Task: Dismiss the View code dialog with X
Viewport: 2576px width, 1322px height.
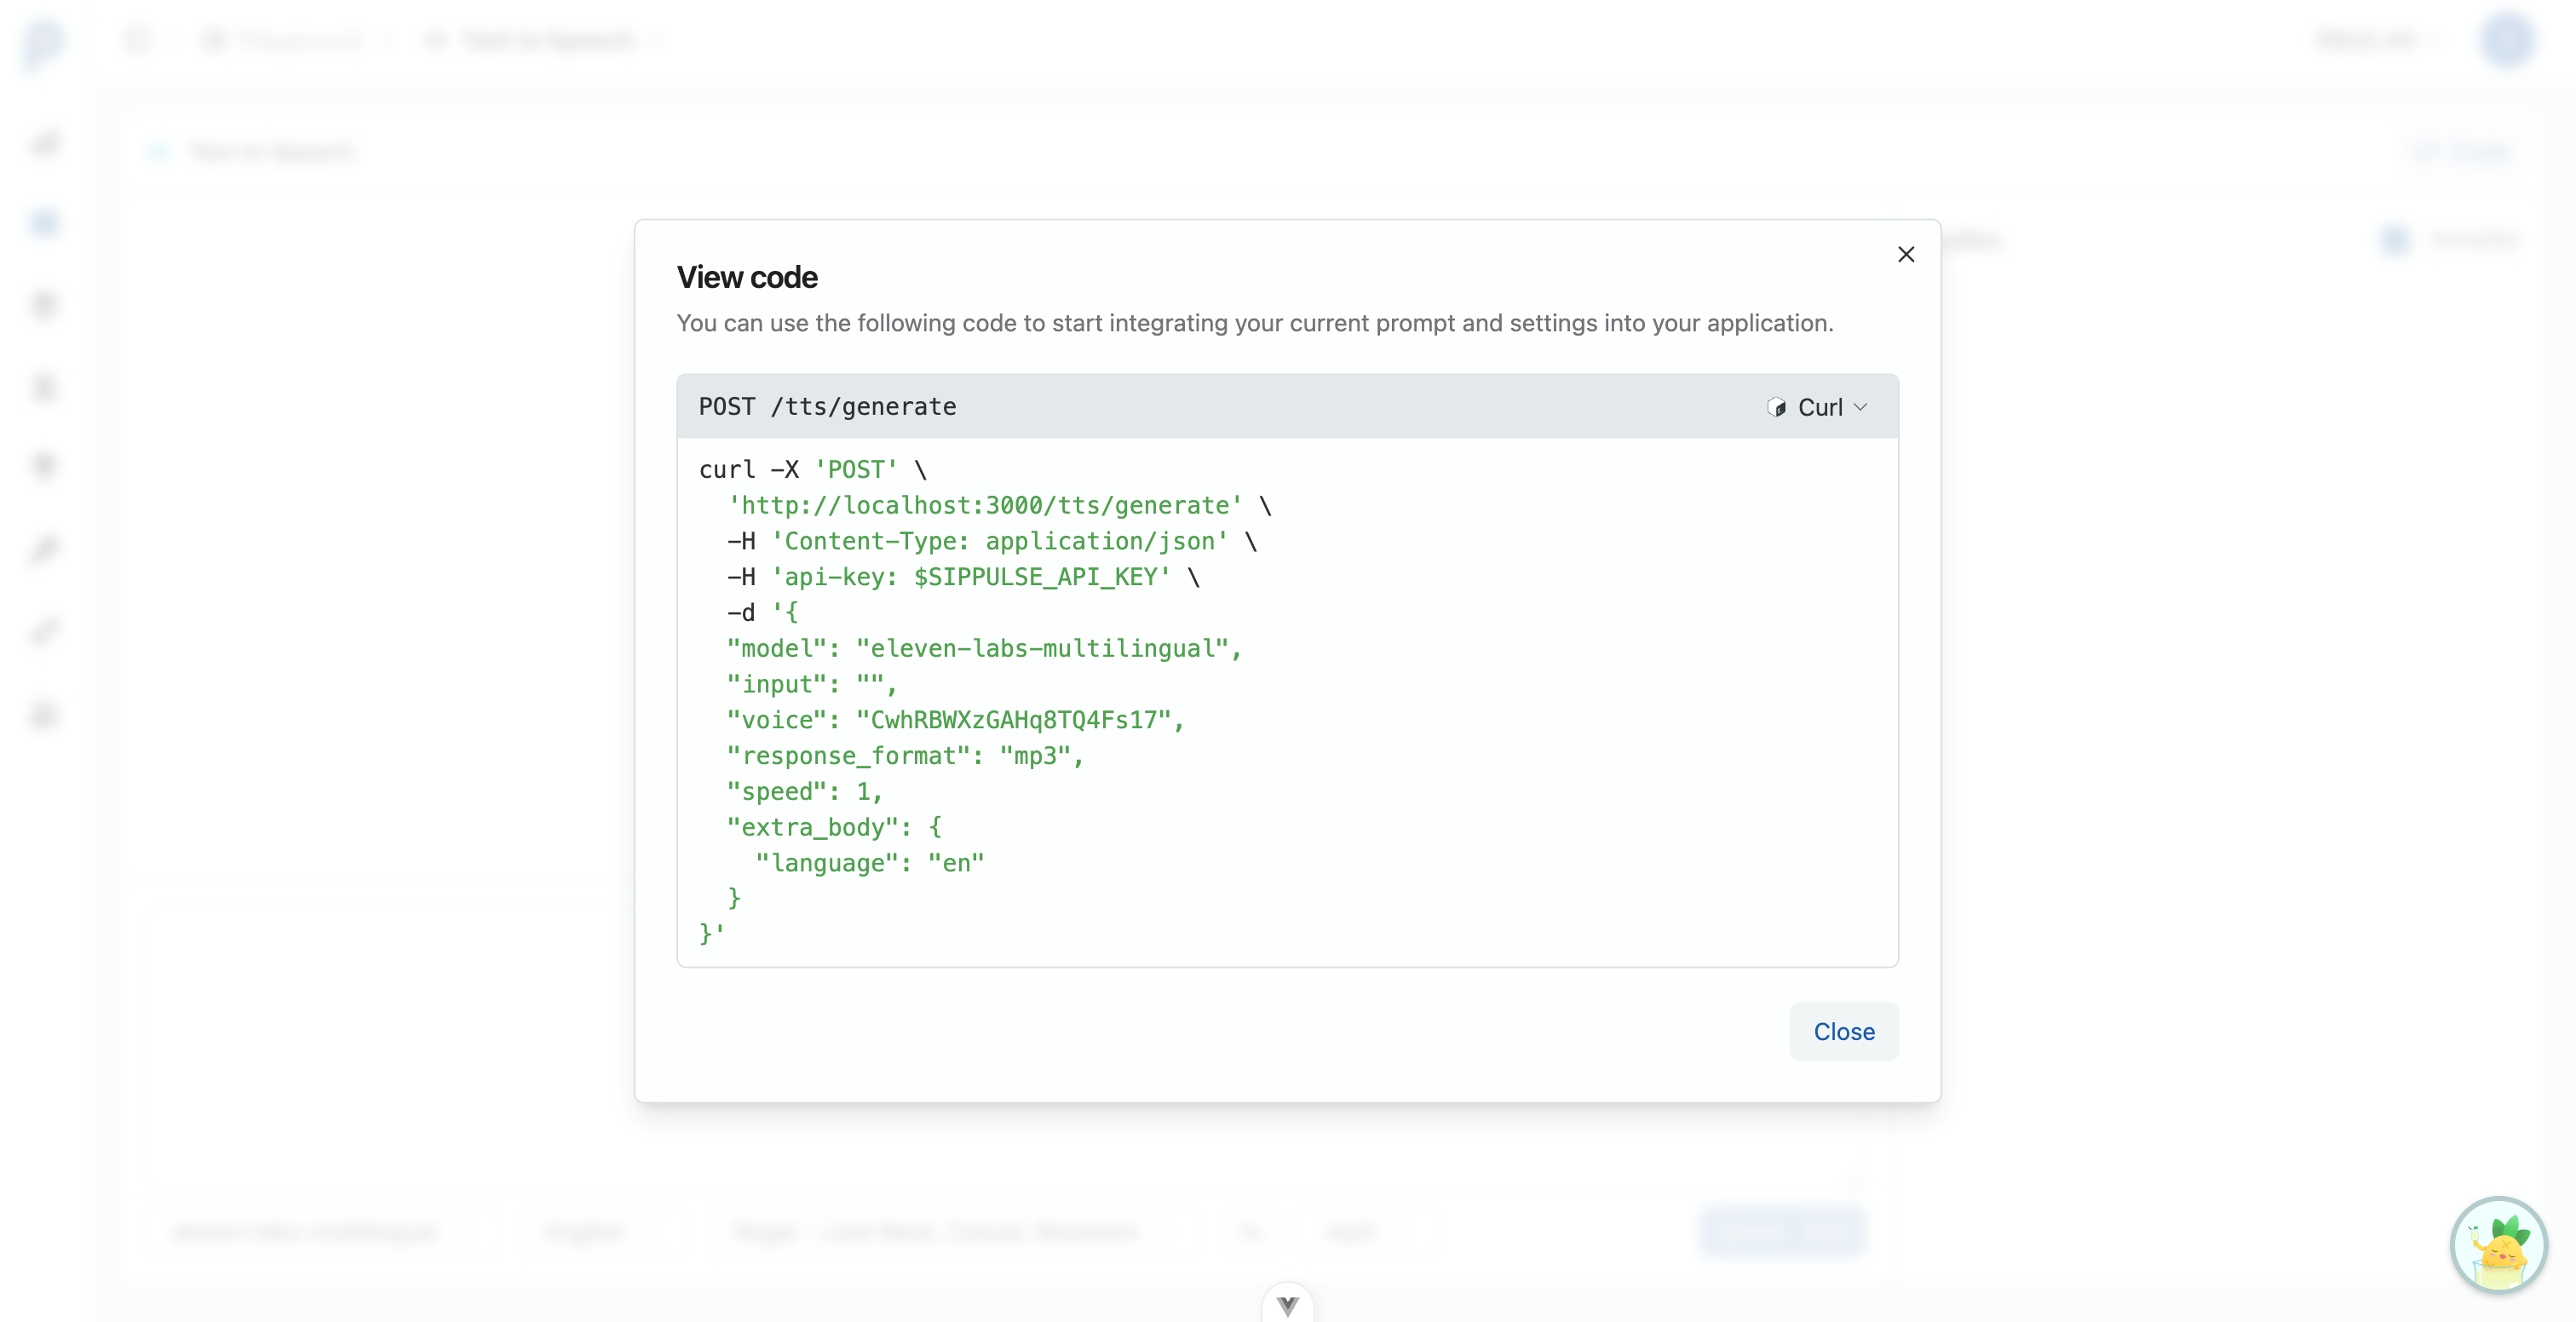Action: pyautogui.click(x=1906, y=254)
